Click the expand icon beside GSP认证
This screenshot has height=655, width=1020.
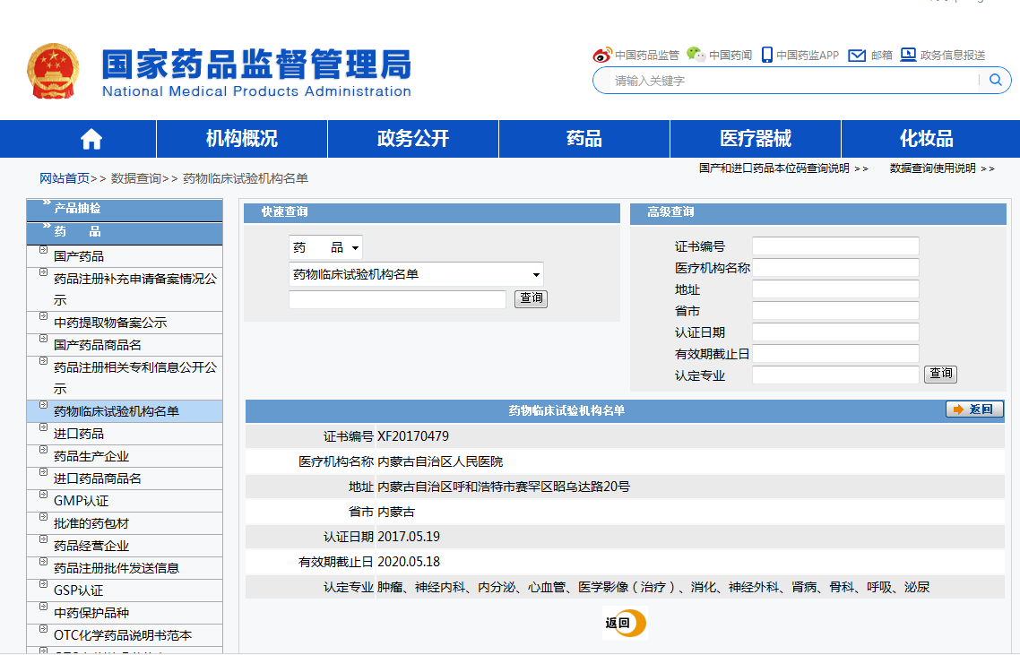[x=44, y=584]
